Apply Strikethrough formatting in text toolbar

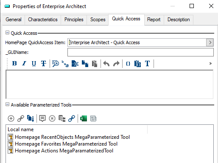(x=44, y=63)
